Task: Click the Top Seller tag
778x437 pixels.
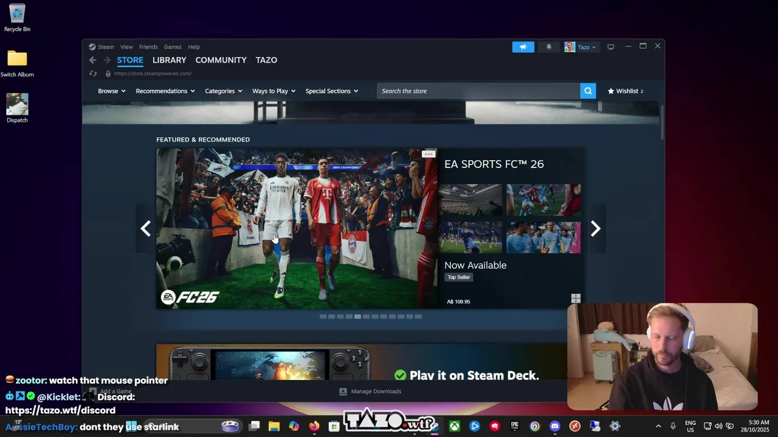Action: (459, 277)
